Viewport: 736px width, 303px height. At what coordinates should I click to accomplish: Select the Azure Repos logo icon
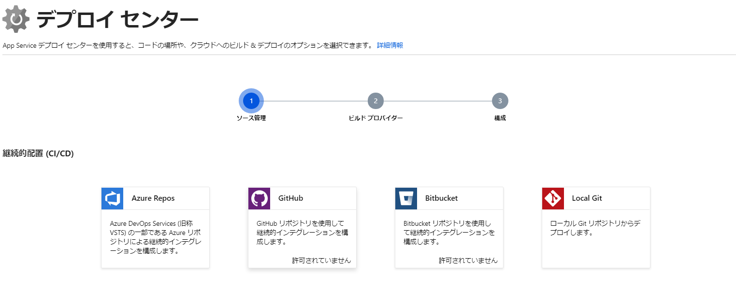[x=112, y=198]
